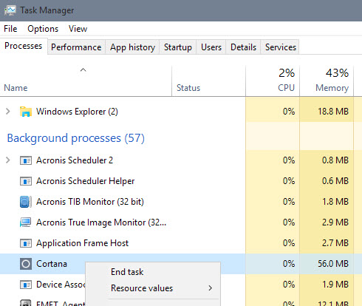Click the 2.9 MB memory value

[335, 222]
